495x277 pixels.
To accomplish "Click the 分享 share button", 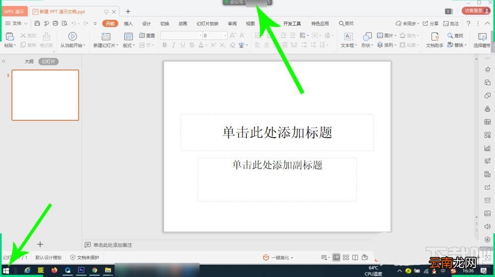I will [x=431, y=23].
